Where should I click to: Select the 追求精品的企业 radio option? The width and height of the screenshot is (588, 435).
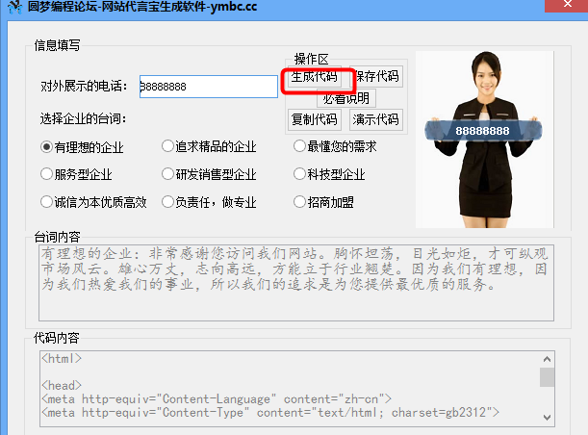(x=209, y=146)
